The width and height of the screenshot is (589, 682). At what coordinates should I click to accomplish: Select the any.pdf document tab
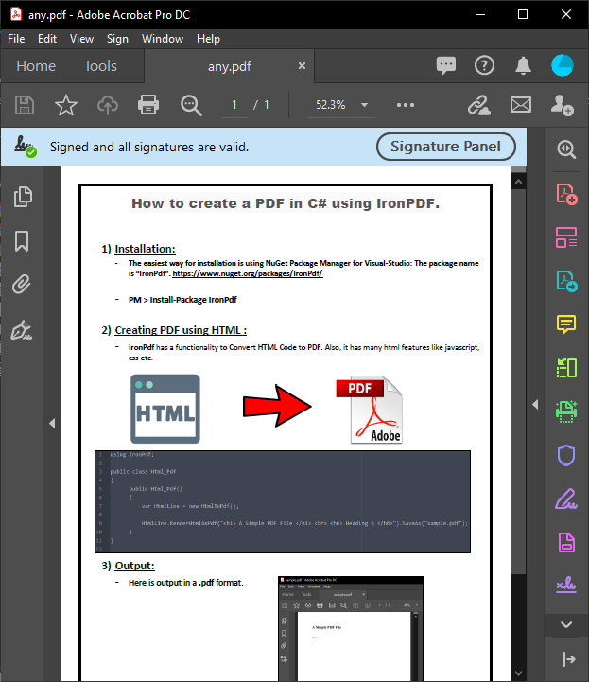coord(229,66)
